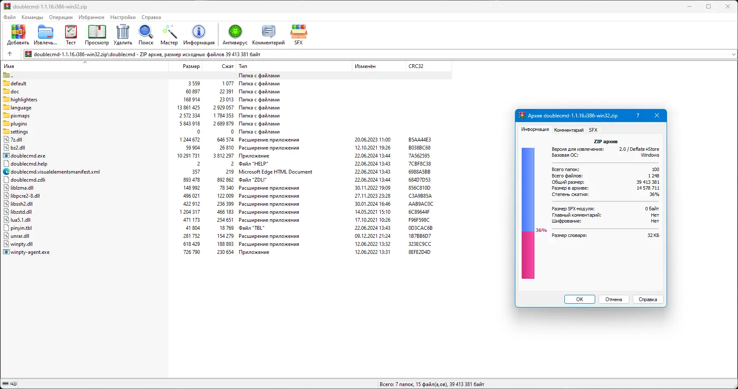Click the Edge icon of doublecmd.visualelementsmanifest.xml

[x=6, y=171]
